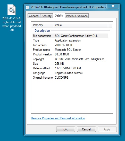Switch to the General tab
The width and height of the screenshot is (125, 141).
34,16
